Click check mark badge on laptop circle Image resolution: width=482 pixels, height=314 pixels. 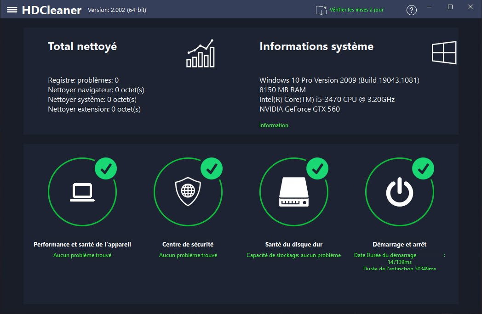(106, 168)
